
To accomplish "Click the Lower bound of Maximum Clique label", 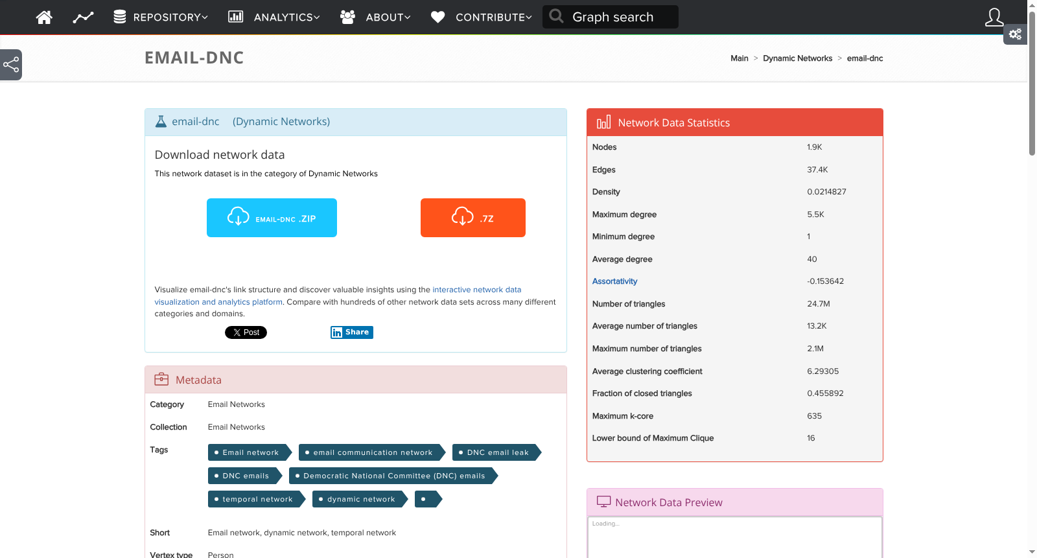I will point(653,438).
